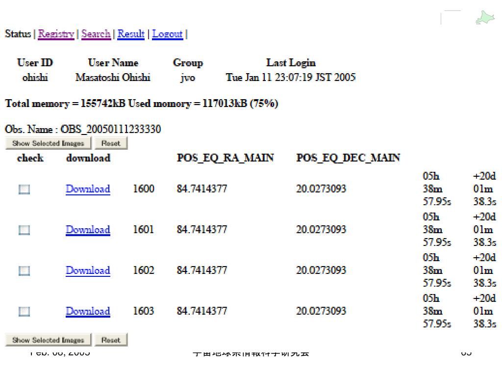This screenshot has height=377, width=502.
Task: Select DEC value 20.0273093 in row 1603
Action: tap(321, 311)
